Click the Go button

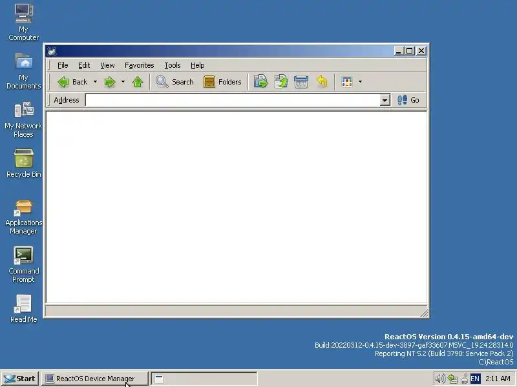(x=408, y=100)
